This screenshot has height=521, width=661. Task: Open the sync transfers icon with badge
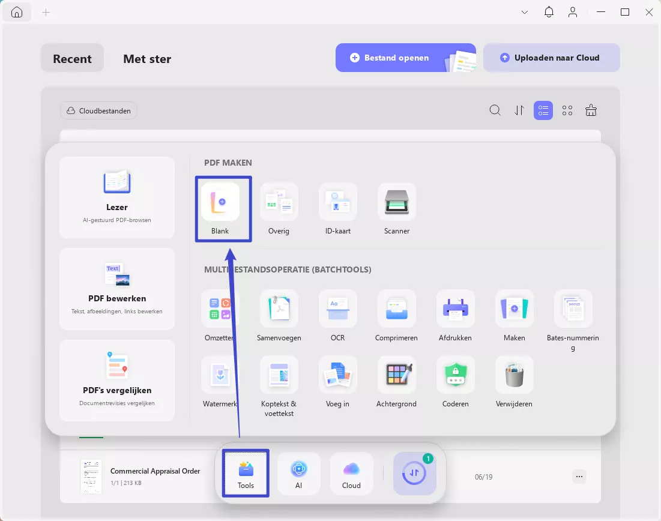[x=415, y=474]
